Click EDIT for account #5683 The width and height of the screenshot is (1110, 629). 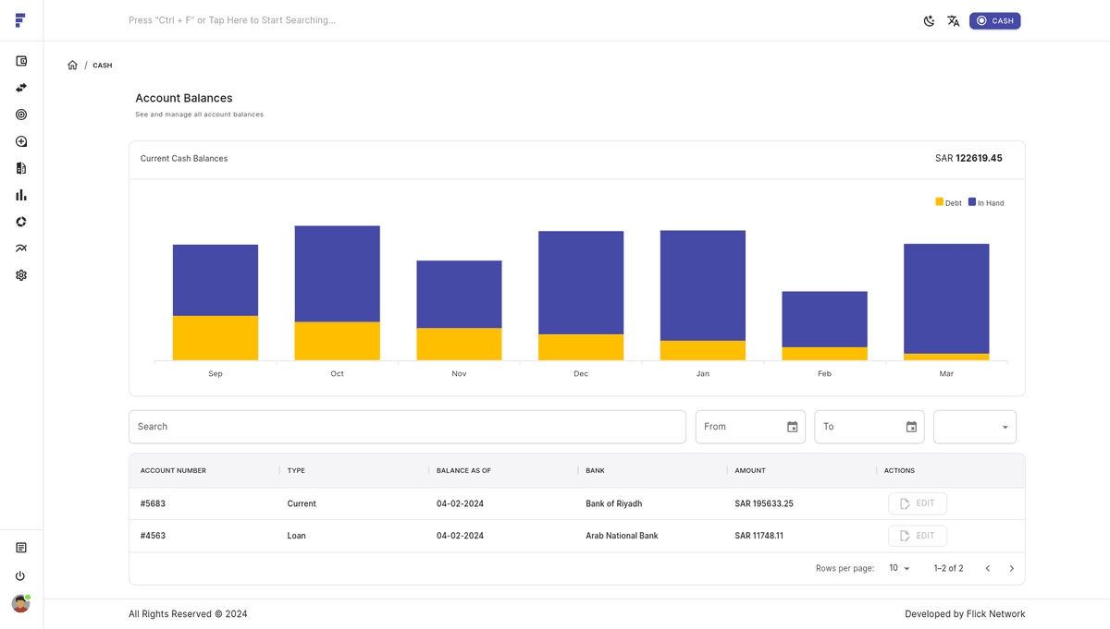(917, 503)
